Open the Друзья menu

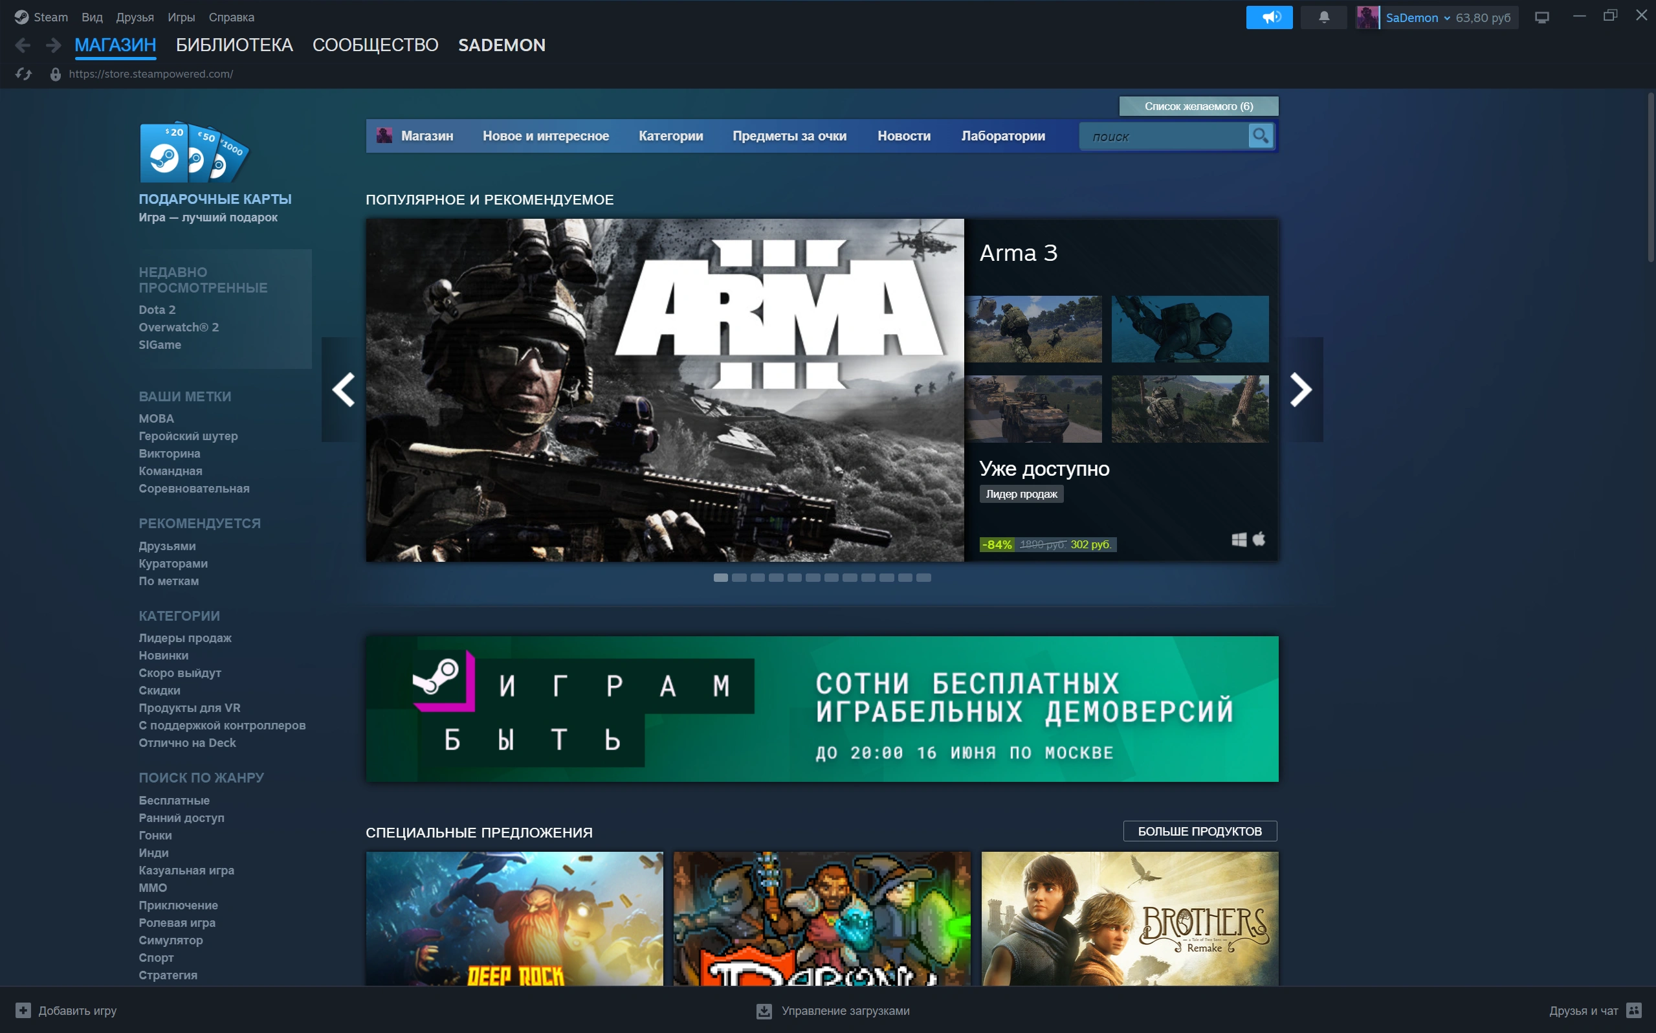click(135, 17)
